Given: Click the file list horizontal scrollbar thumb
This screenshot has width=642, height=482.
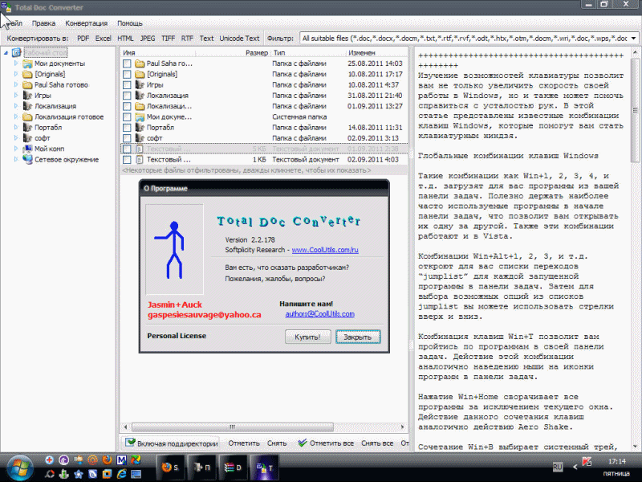Looking at the screenshot, I should [x=232, y=427].
